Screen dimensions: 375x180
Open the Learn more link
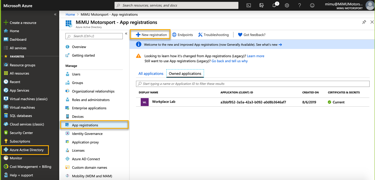[255, 56]
